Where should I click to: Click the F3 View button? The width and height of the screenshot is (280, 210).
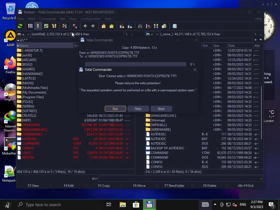(x=33, y=186)
